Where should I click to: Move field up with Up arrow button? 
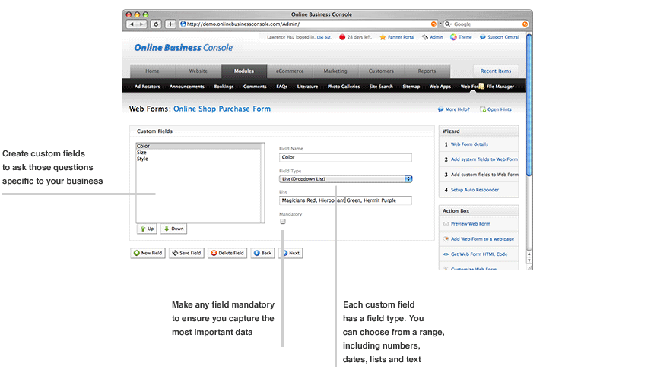click(x=147, y=229)
